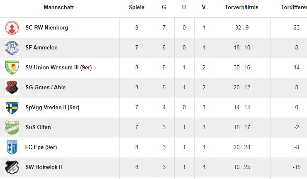The height and width of the screenshot is (179, 307).
Task: Click the Torverhältnis column header
Action: tap(241, 7)
